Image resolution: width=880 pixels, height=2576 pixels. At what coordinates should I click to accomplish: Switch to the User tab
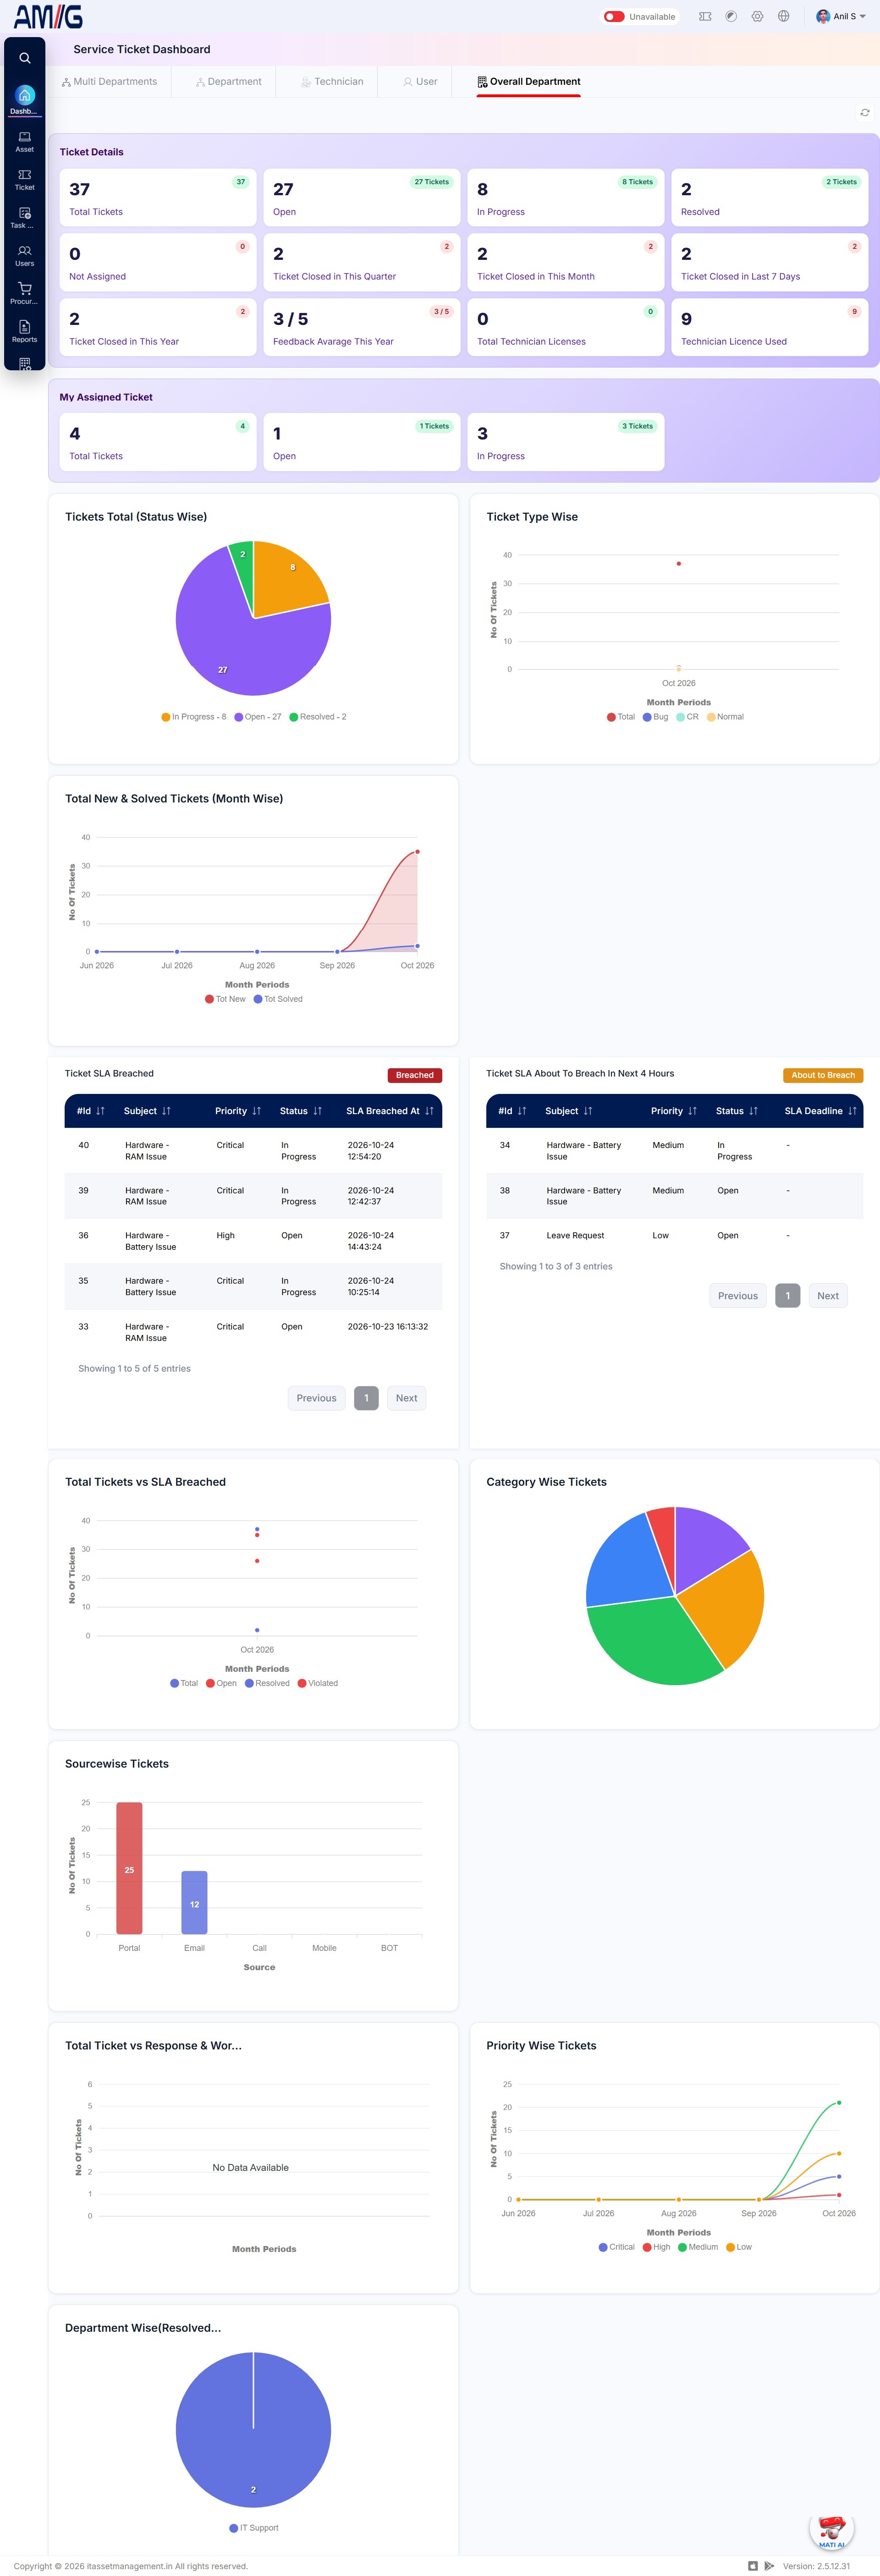(x=420, y=82)
